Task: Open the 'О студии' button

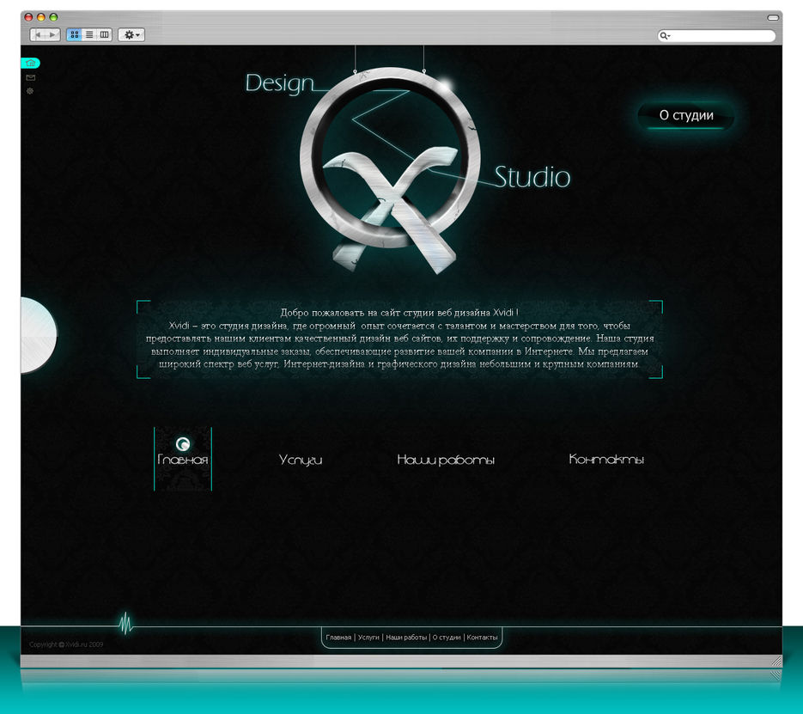Action: pos(685,116)
